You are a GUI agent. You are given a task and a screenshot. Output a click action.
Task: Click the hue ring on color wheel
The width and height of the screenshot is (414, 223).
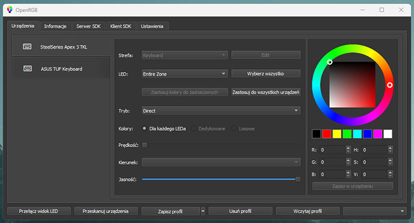[352, 49]
